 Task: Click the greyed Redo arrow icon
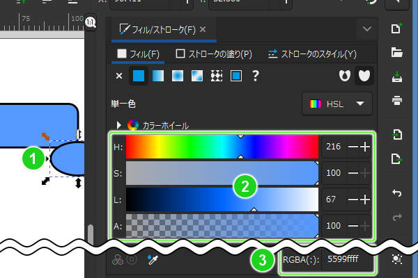pos(396,218)
